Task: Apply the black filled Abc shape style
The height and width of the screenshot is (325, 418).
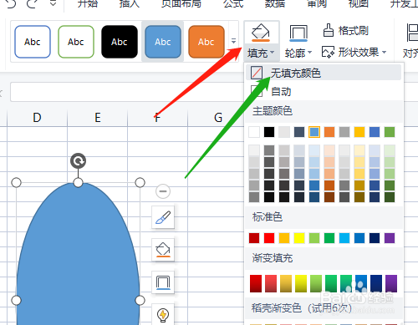Action: [x=120, y=42]
